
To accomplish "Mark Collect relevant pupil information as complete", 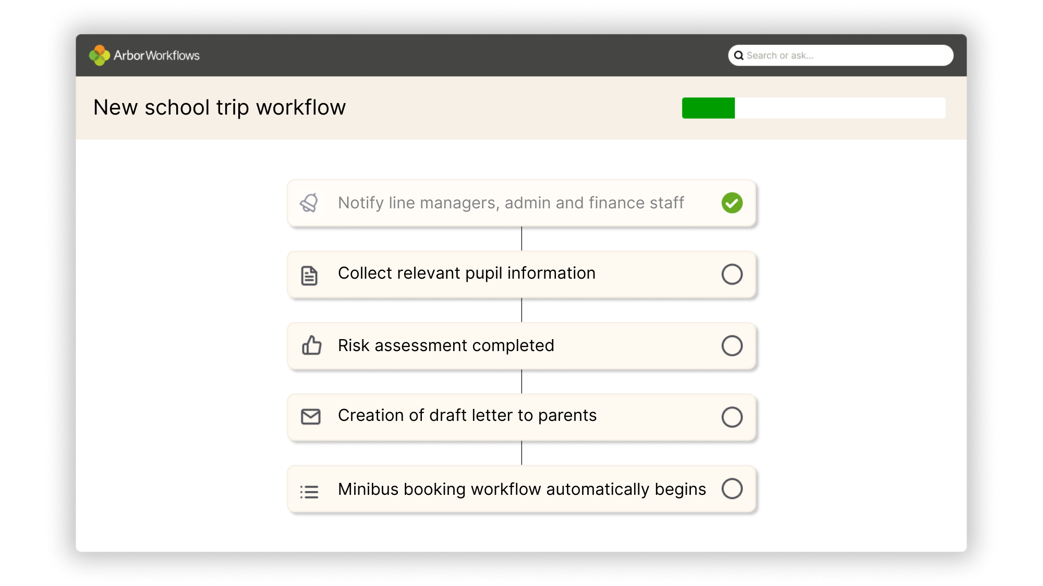I will click(x=732, y=275).
